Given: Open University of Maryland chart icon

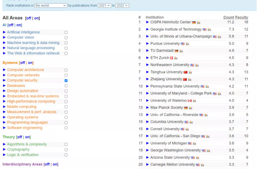Looking at the screenshot, I should pos(219,94).
